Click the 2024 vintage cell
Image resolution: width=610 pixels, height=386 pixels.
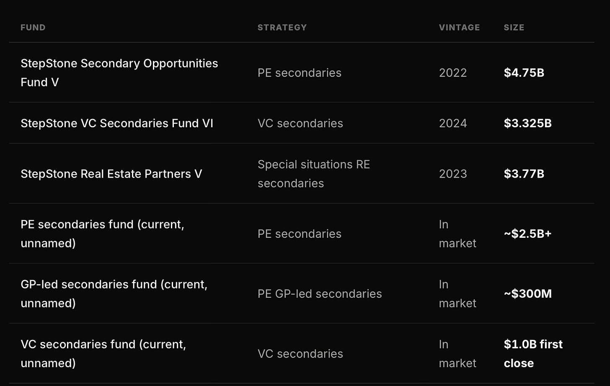coord(453,124)
